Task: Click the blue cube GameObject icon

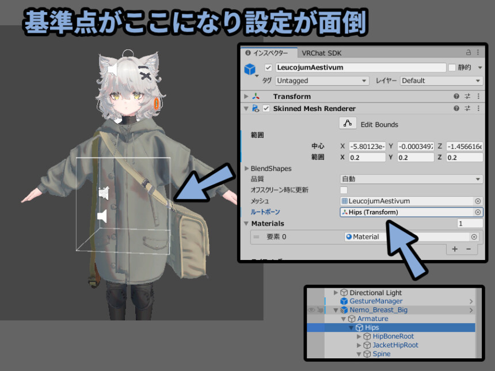Action: (250, 69)
